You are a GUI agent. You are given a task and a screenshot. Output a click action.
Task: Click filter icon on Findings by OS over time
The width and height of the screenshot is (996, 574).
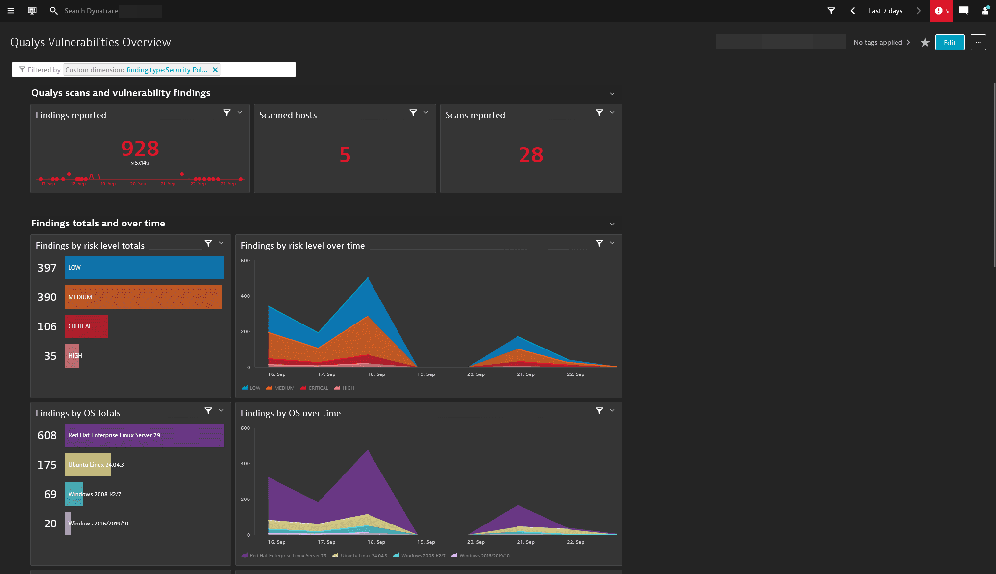[599, 411]
